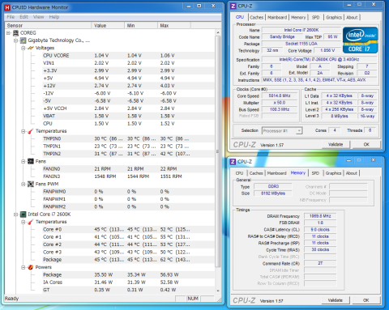Screen dimensions: 389x310
Task: Select the GT power row
Action: [x=129, y=290]
